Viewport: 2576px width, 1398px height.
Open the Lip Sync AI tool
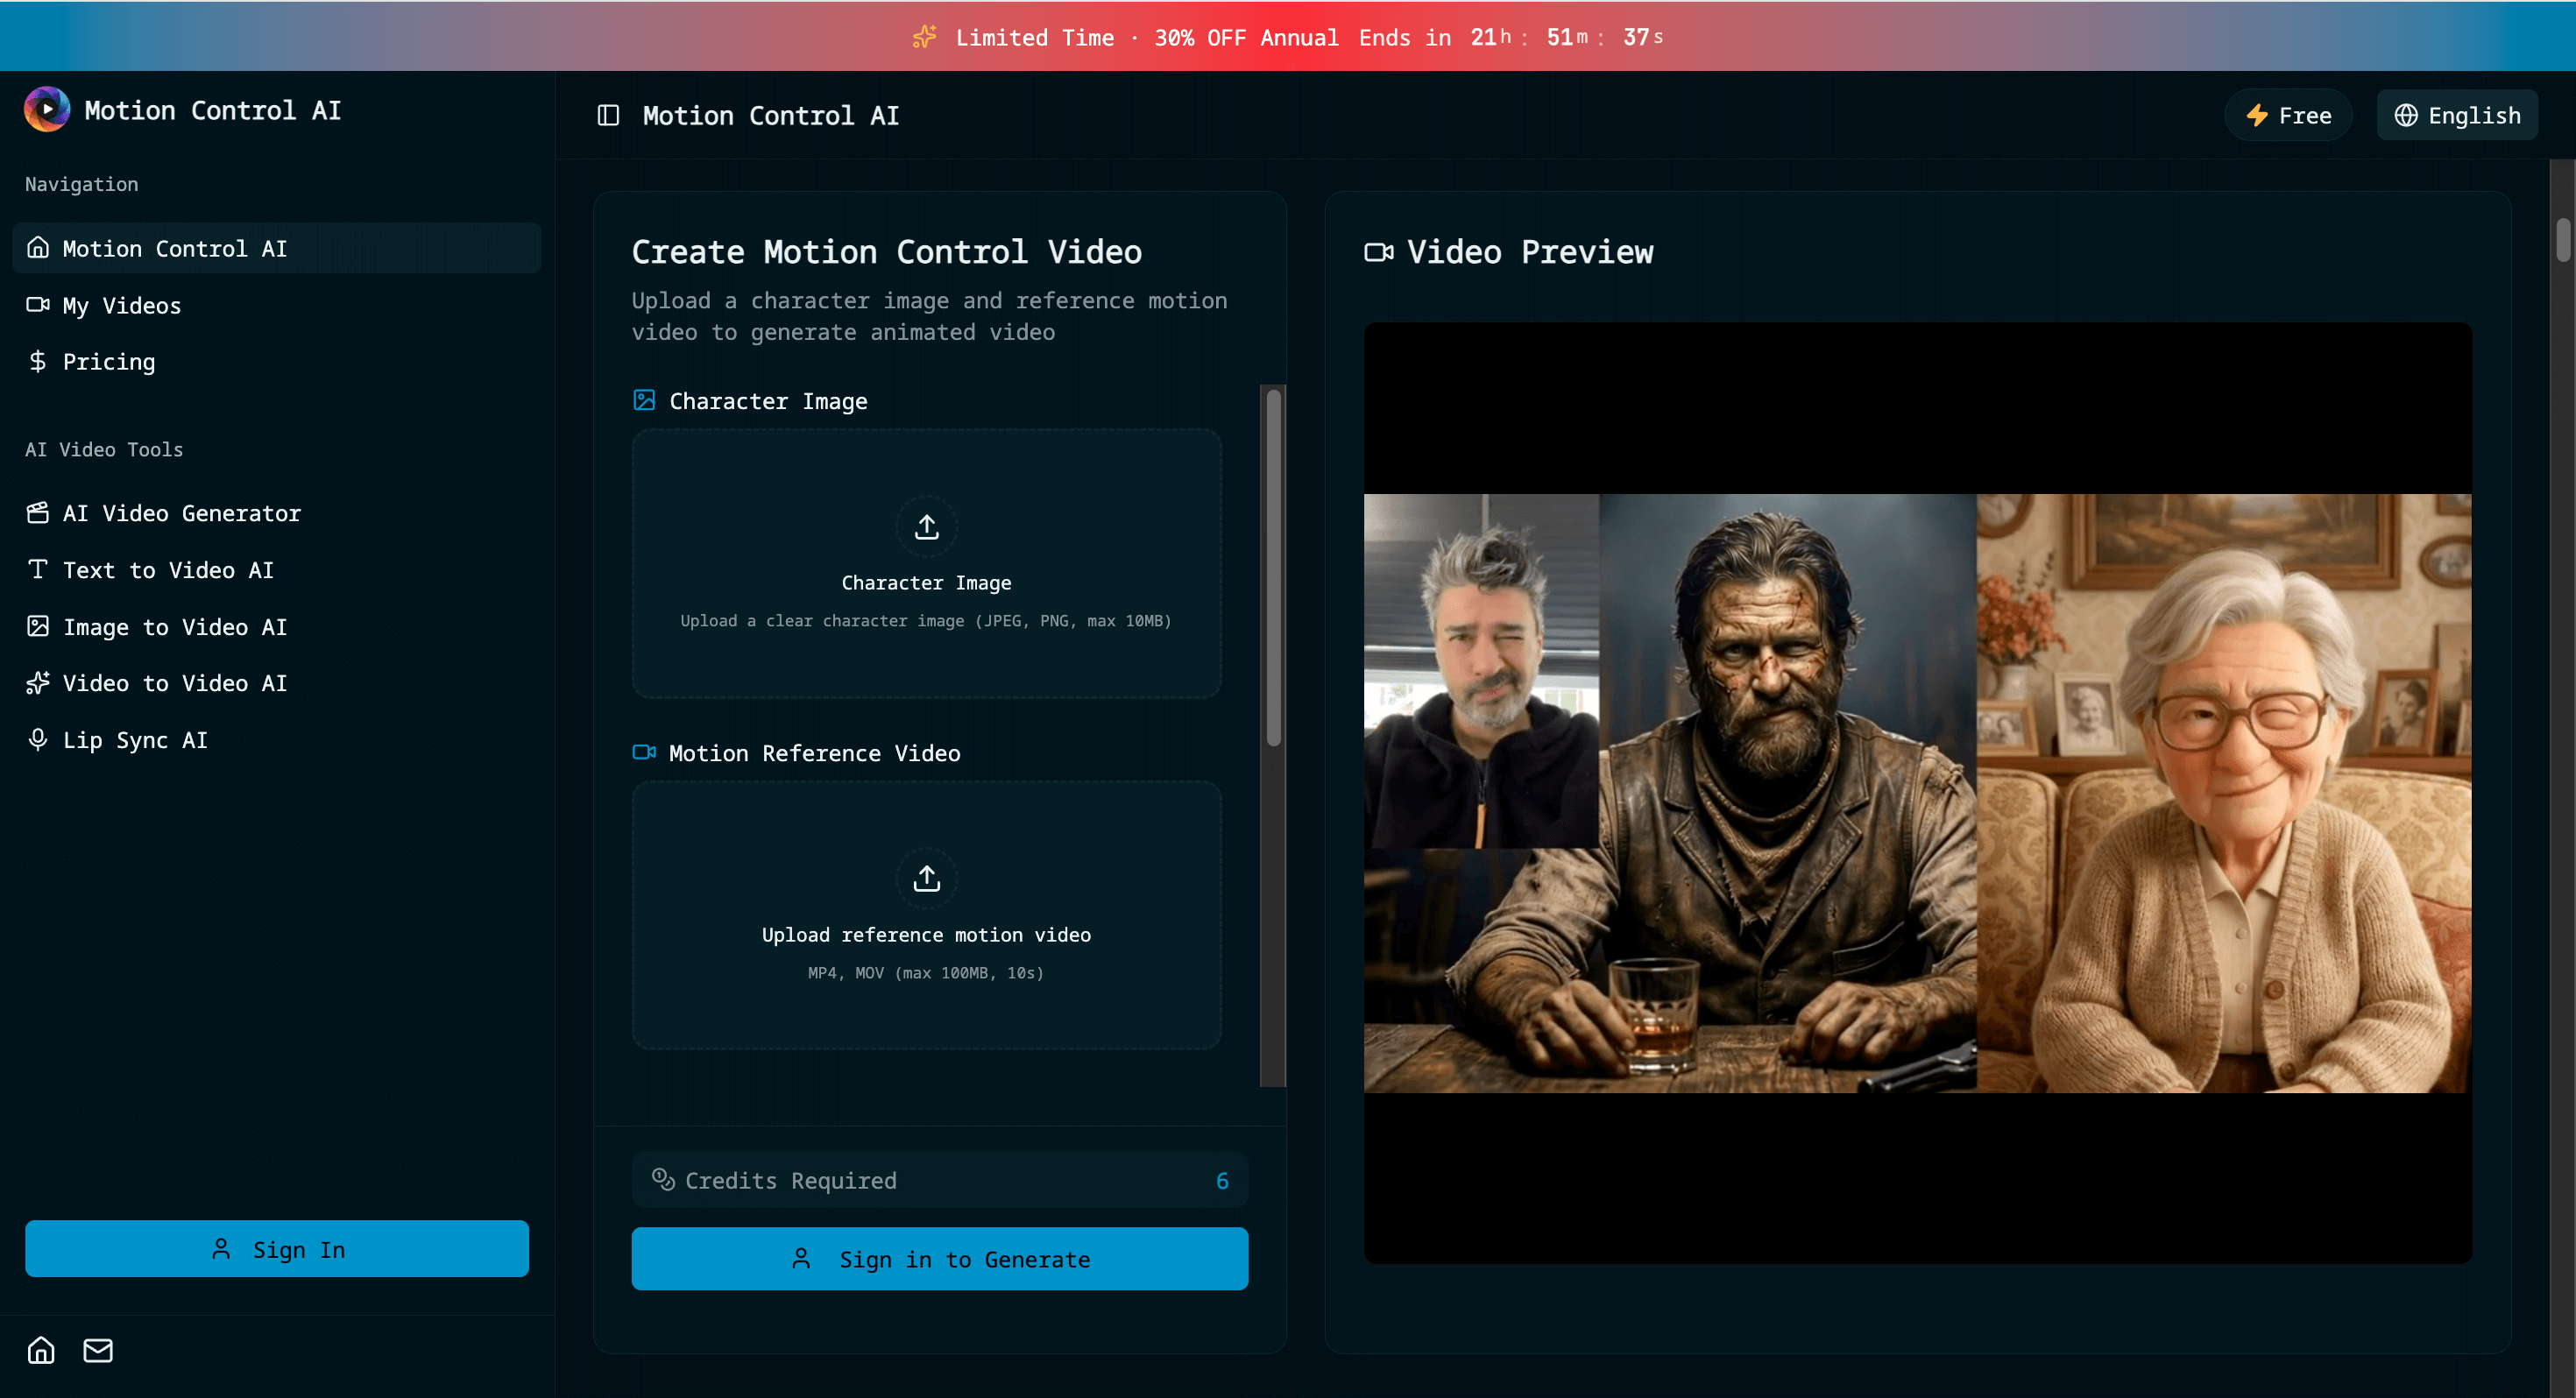point(135,740)
